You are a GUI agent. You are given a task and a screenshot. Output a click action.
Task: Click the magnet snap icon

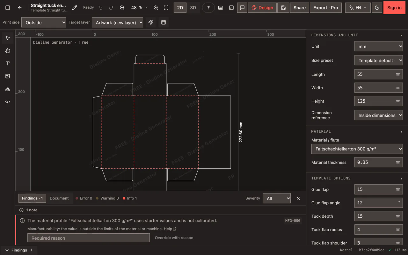coord(151,22)
